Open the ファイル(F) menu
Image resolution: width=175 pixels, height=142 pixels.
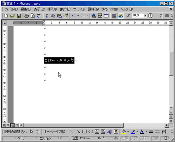[x=11, y=9]
